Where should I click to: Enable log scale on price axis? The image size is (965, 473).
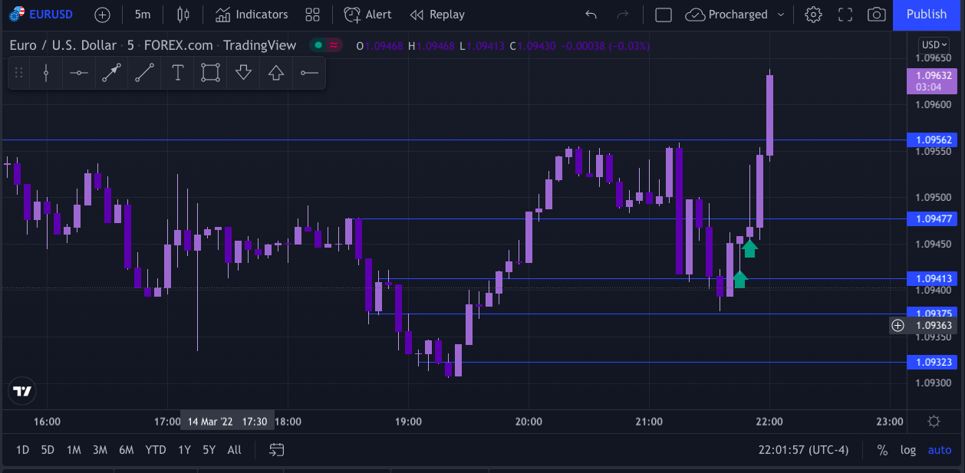pyautogui.click(x=908, y=450)
